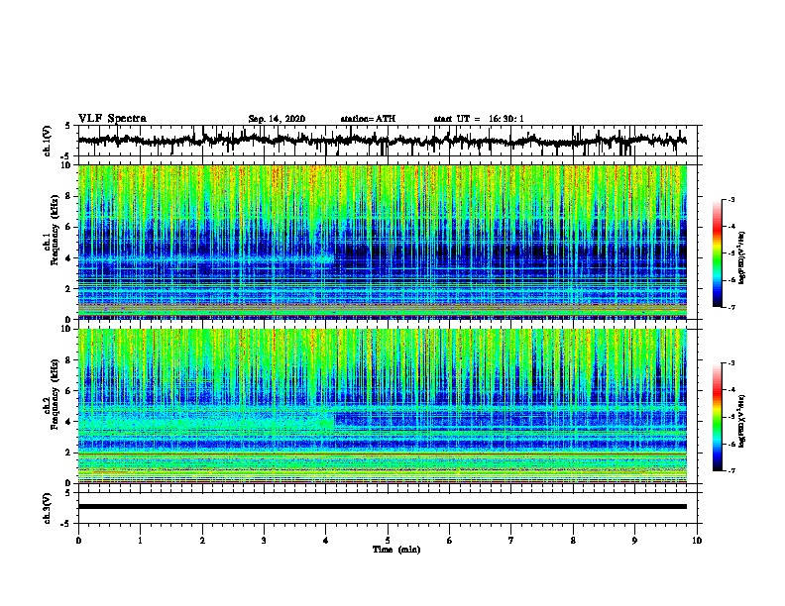
Task: Click the ch.1 voltage waveform trace
Action: [382, 141]
